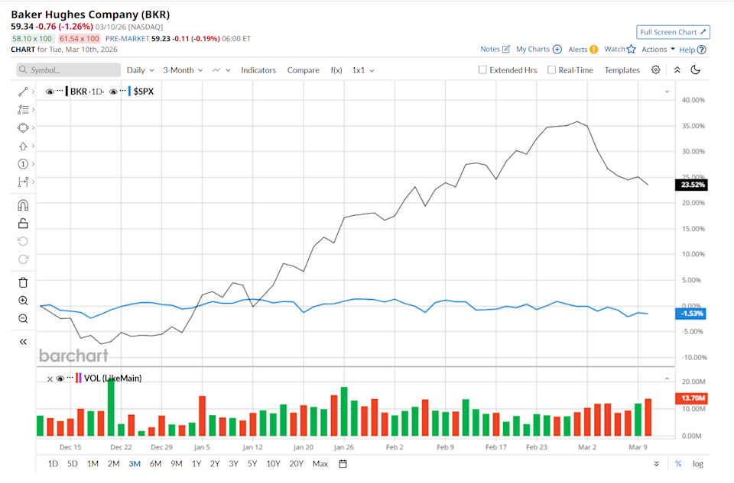734x483 pixels.
Task: Open chart settings gear
Action: 656,70
